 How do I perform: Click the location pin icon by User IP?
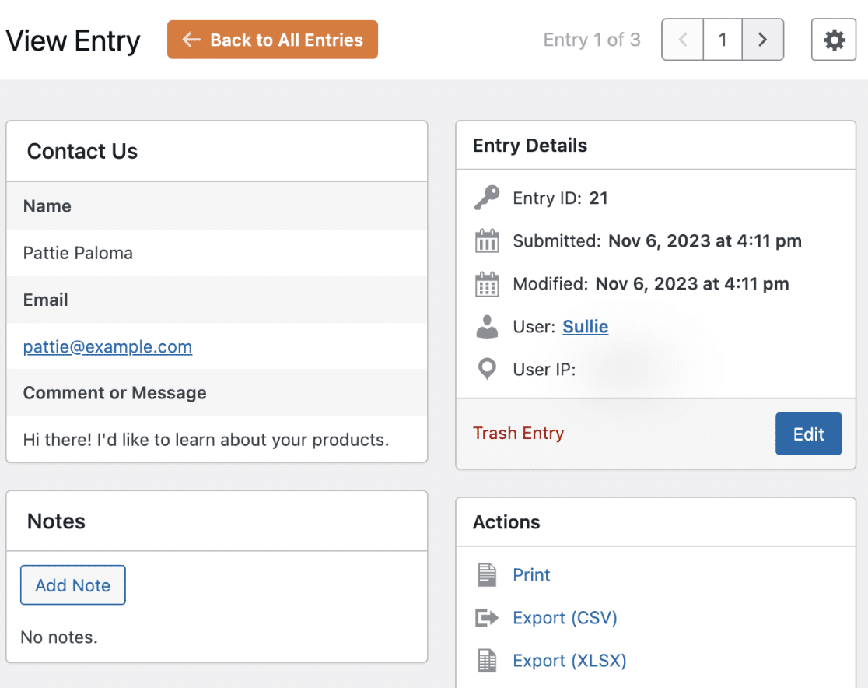coord(487,370)
